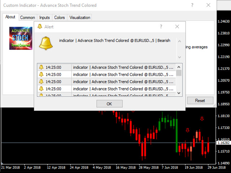231x173 pixels.
Task: Go to the Visualization tab
Action: (x=80, y=17)
